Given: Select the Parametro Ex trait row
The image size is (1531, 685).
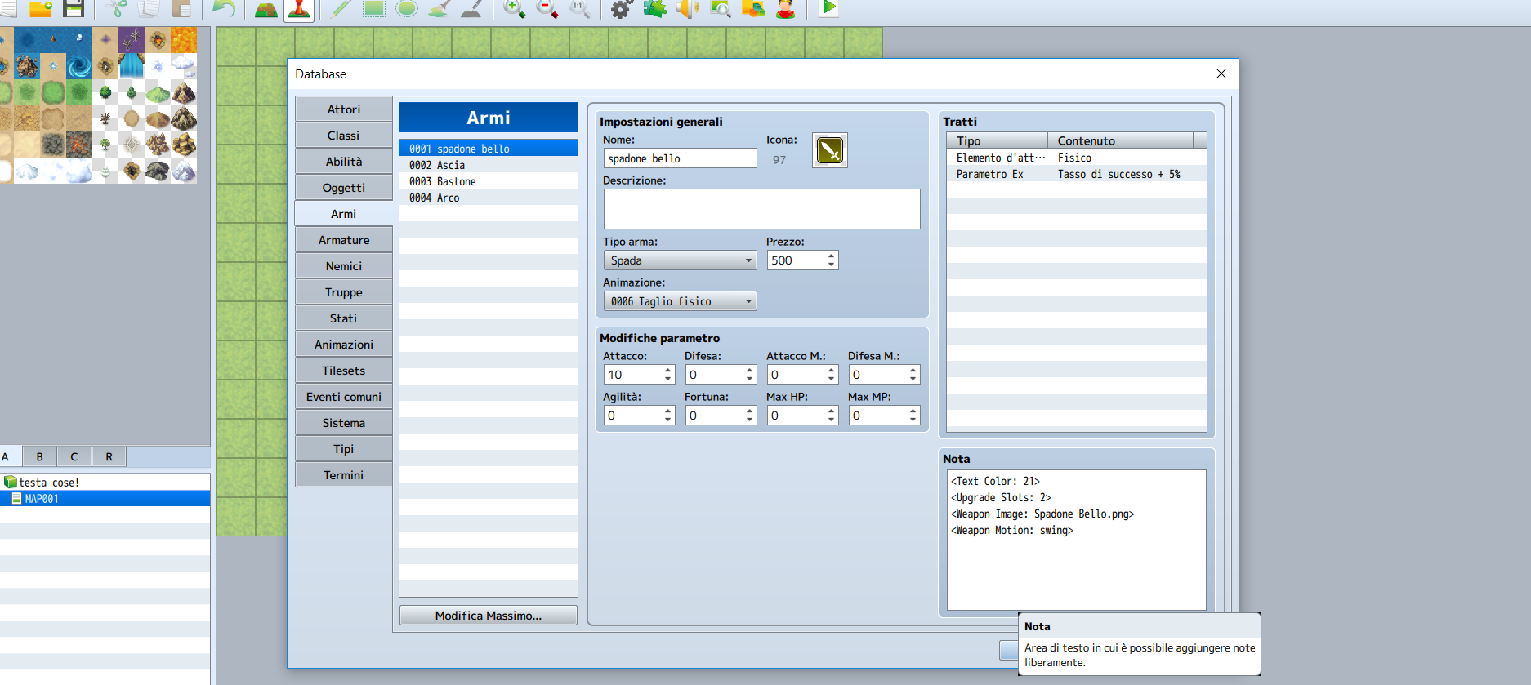Looking at the screenshot, I should coord(1077,174).
